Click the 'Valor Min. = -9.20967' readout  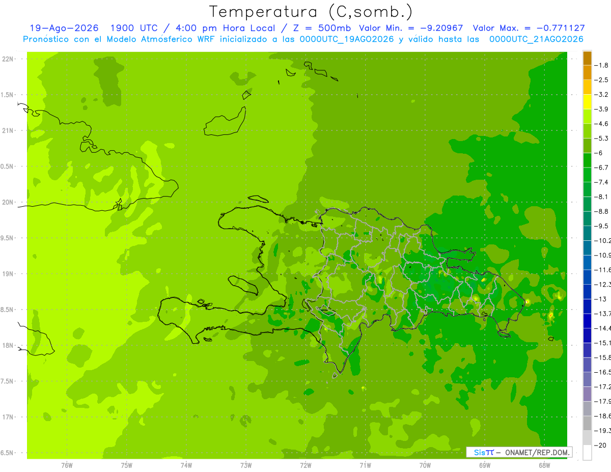click(x=411, y=28)
